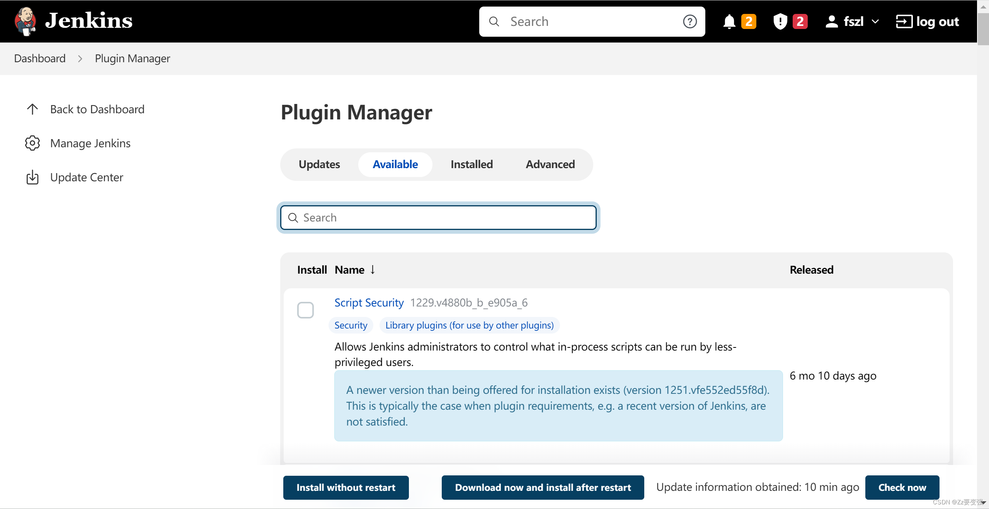The width and height of the screenshot is (989, 509).
Task: Click the Manage Jenkins gear icon
Action: 32,143
